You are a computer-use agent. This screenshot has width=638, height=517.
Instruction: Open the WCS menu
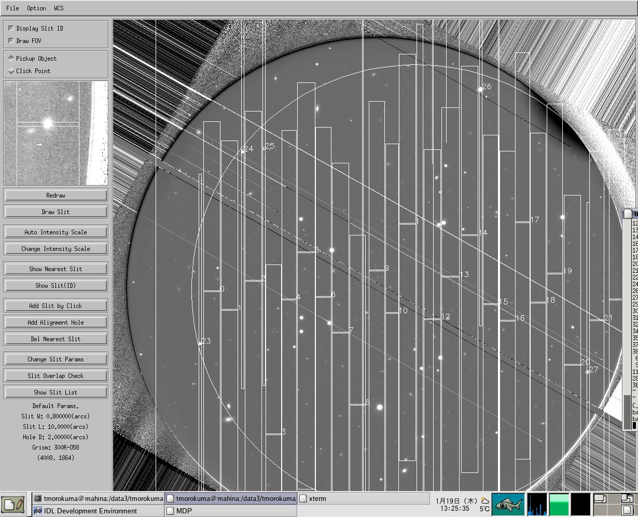tap(59, 8)
